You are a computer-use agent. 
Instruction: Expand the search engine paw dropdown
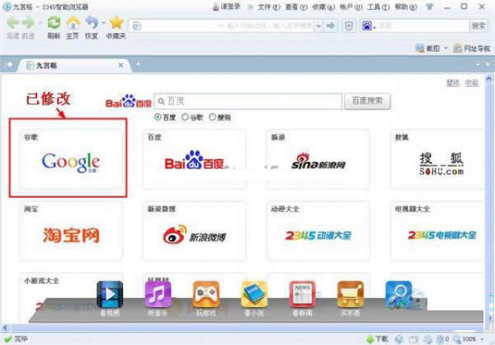point(375,27)
